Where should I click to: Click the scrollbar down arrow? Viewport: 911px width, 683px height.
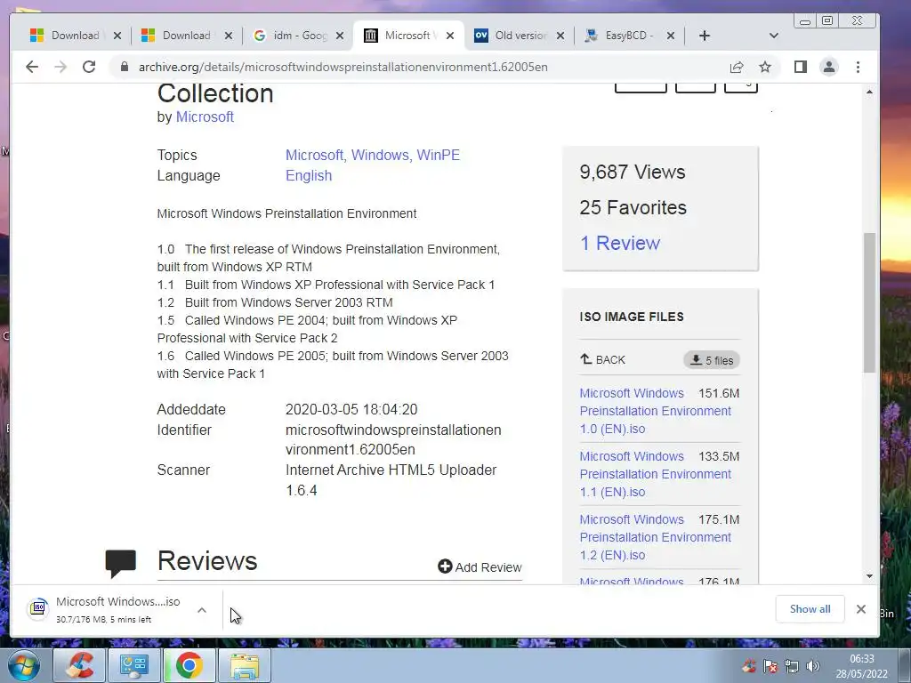click(869, 576)
